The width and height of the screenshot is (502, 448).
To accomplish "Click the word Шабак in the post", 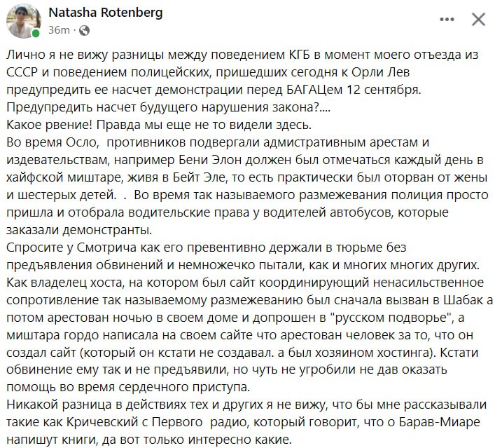I will pyautogui.click(x=463, y=300).
